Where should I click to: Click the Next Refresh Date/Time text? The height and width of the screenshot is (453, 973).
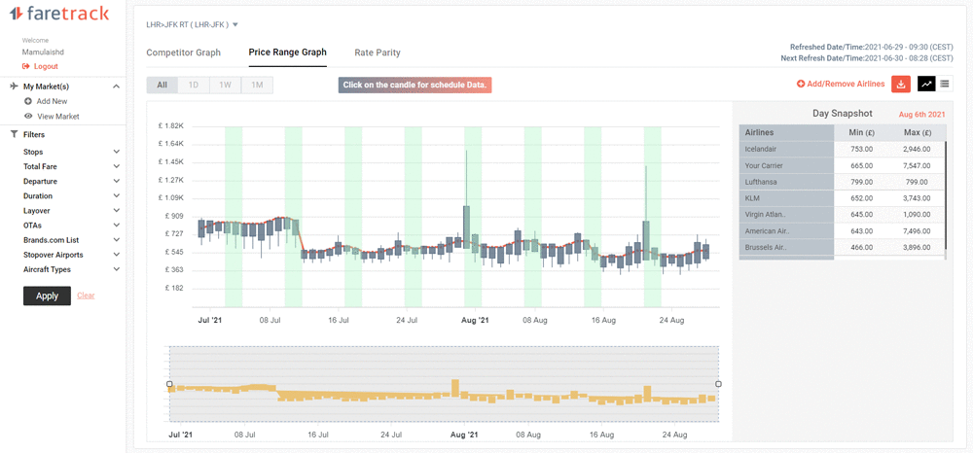coord(867,58)
